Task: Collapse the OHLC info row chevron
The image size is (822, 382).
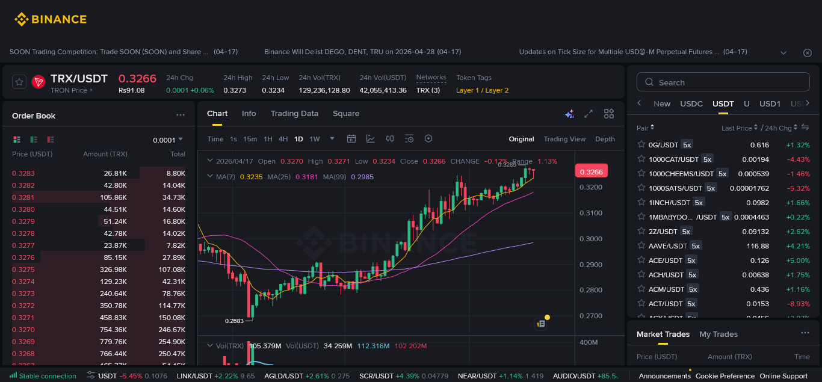Action: (209, 161)
